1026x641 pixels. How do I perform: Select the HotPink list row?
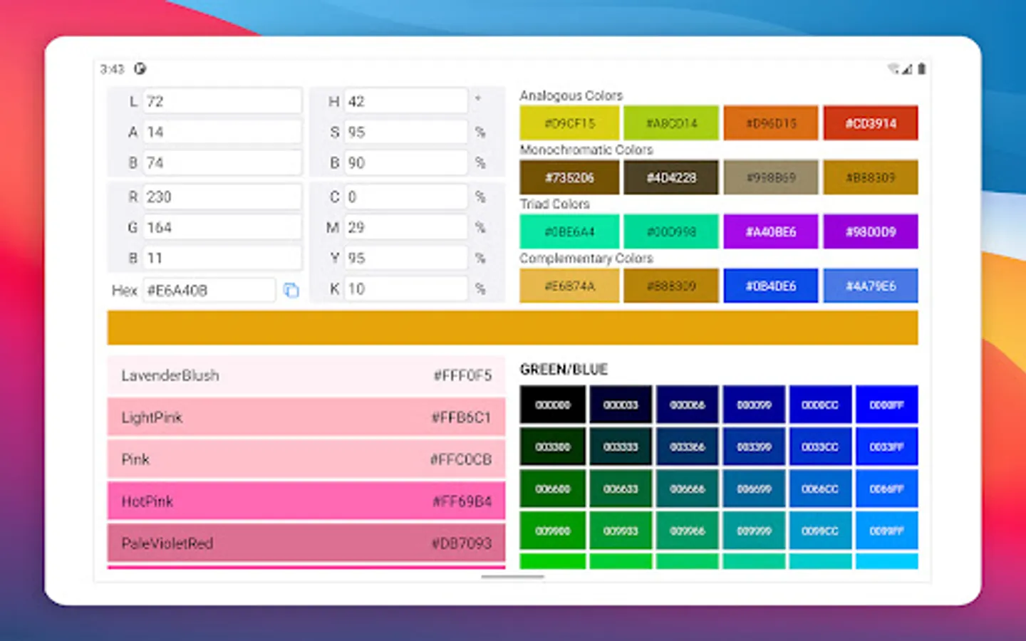pyautogui.click(x=306, y=501)
